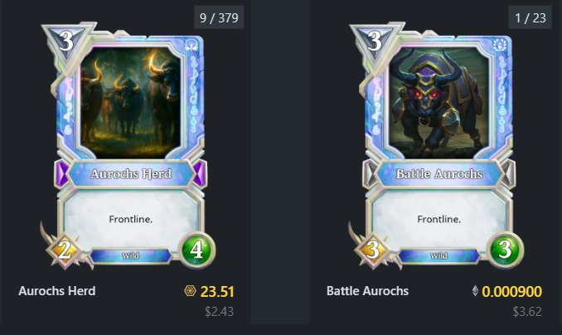Click the set emblem on Aurochs Herd card
Screen dimensions: 562x335
click(191, 45)
